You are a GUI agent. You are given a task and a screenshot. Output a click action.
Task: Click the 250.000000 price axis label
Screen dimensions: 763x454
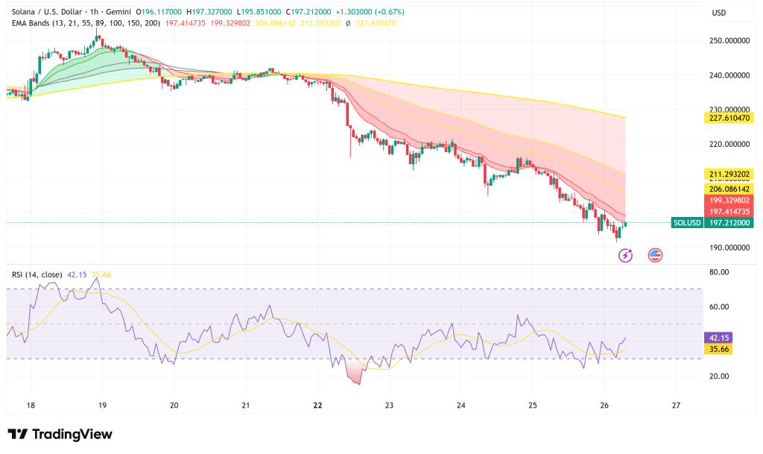[729, 41]
